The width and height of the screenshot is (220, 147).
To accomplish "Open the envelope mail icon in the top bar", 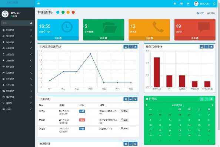I will pyautogui.click(x=181, y=4).
